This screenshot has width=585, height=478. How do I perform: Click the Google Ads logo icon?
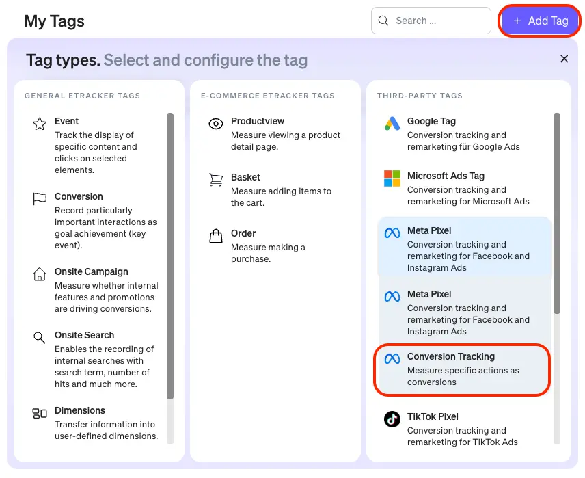392,124
